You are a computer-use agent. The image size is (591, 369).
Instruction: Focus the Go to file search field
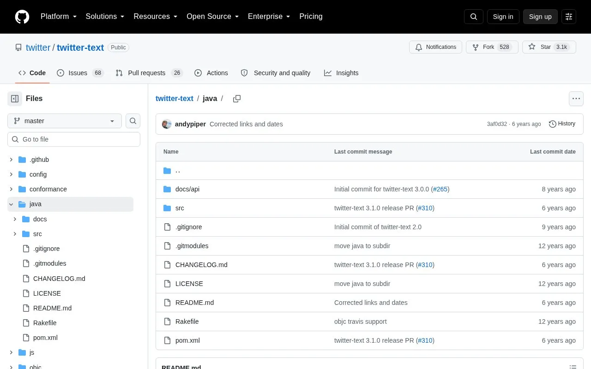click(74, 139)
